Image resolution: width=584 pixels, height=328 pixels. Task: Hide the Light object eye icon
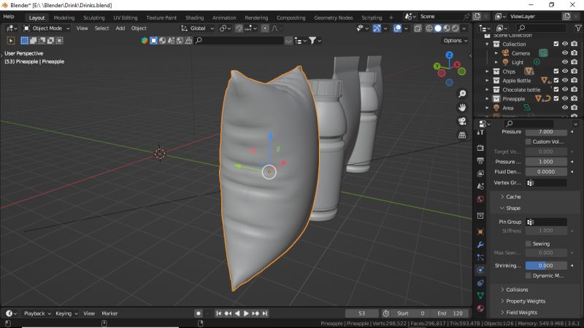565,62
